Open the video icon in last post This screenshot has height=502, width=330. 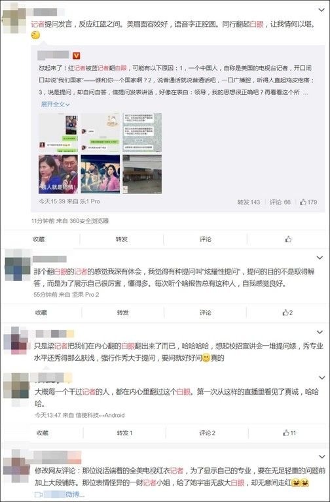39,495
